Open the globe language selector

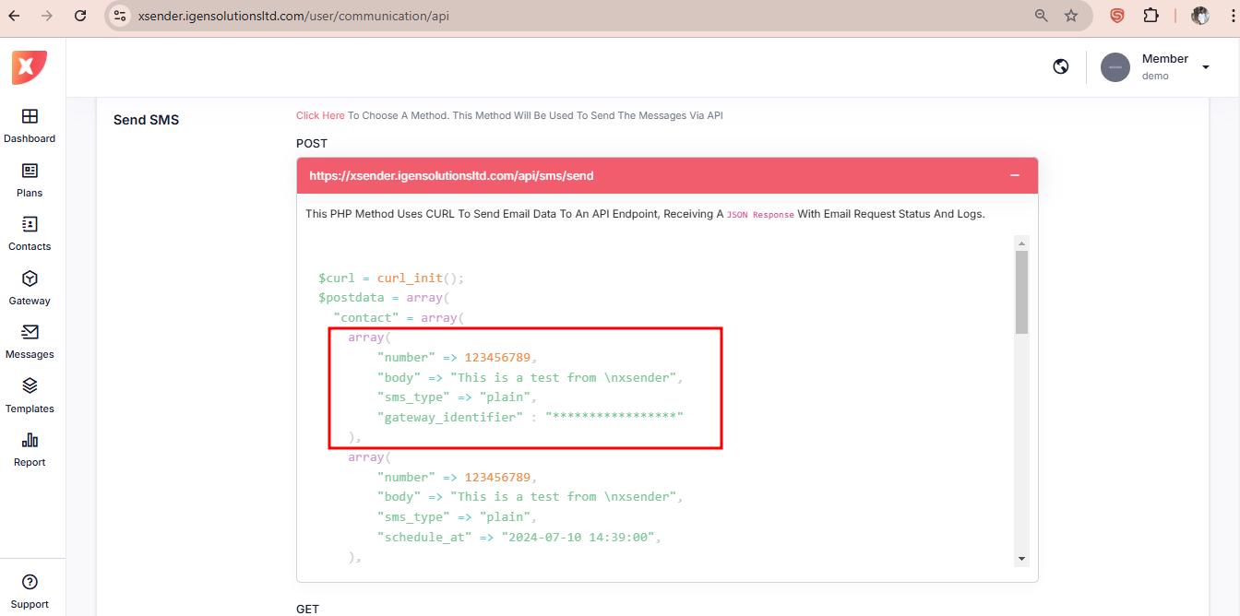(1061, 66)
